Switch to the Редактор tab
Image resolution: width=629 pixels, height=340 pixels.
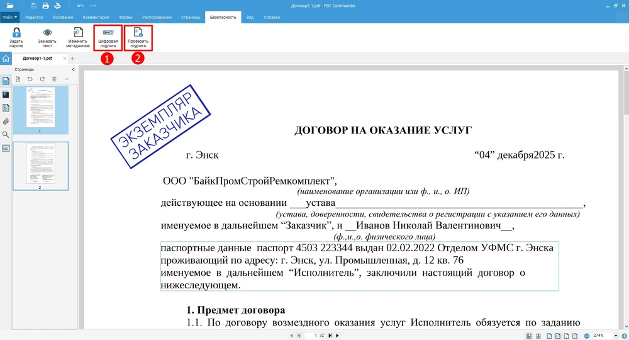34,17
